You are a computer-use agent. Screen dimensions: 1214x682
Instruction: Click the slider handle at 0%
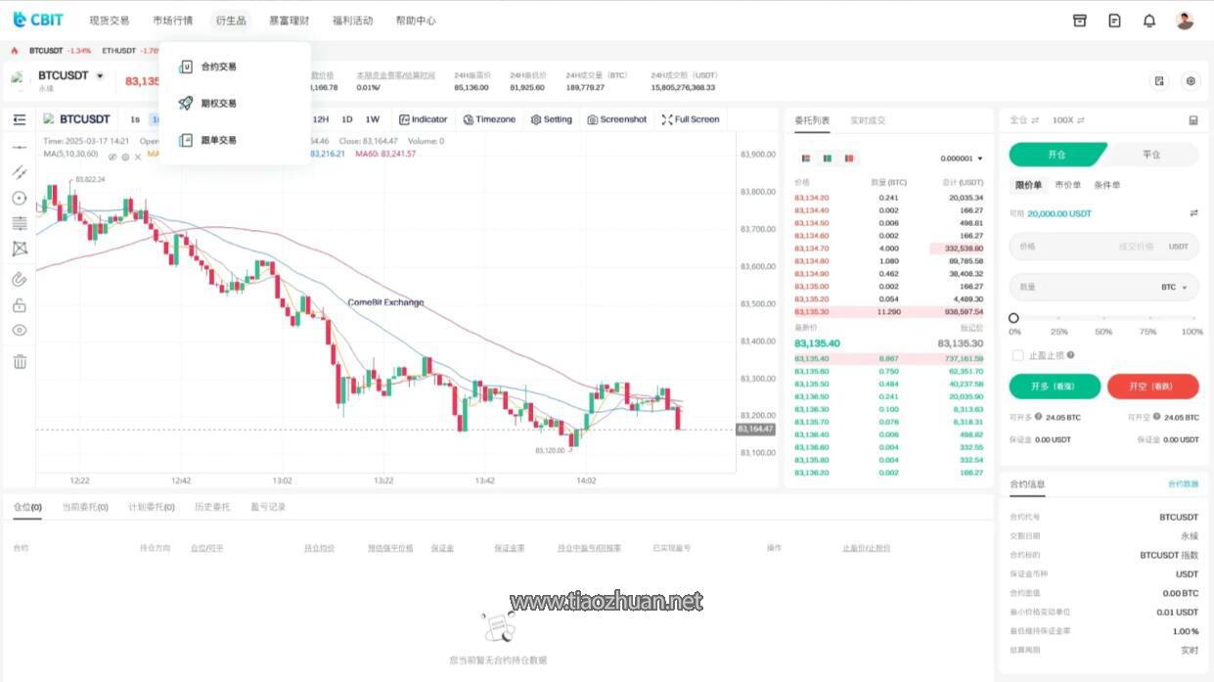(1013, 318)
